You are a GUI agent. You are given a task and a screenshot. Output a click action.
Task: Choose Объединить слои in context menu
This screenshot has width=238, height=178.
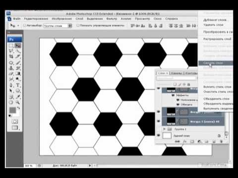point(216,99)
